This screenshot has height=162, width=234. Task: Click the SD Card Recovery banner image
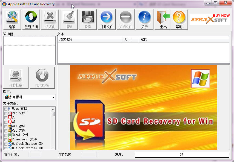143,107
